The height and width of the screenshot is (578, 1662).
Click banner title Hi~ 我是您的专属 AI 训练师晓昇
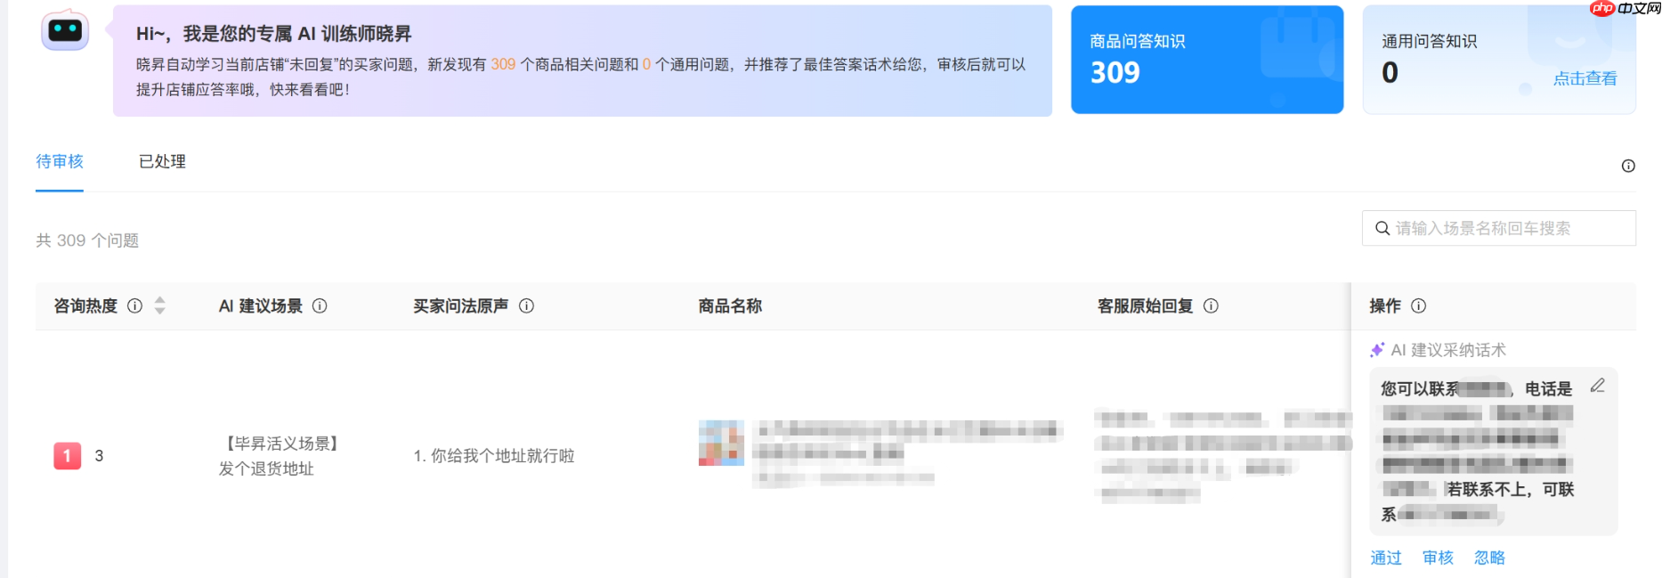273,34
